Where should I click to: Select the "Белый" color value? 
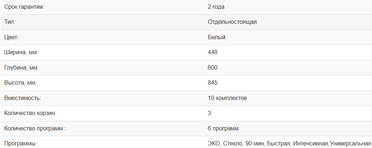coord(216,37)
